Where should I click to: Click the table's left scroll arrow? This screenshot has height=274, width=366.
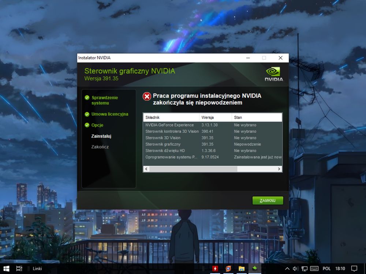(x=146, y=169)
